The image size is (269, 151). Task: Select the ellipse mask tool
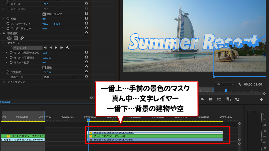9,38
